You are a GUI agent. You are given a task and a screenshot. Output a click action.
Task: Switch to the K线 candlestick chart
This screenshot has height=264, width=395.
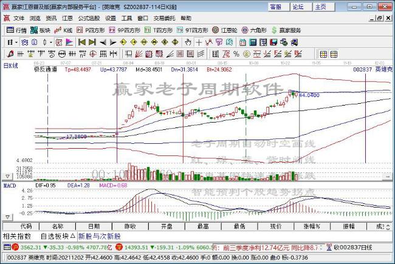pos(63,30)
